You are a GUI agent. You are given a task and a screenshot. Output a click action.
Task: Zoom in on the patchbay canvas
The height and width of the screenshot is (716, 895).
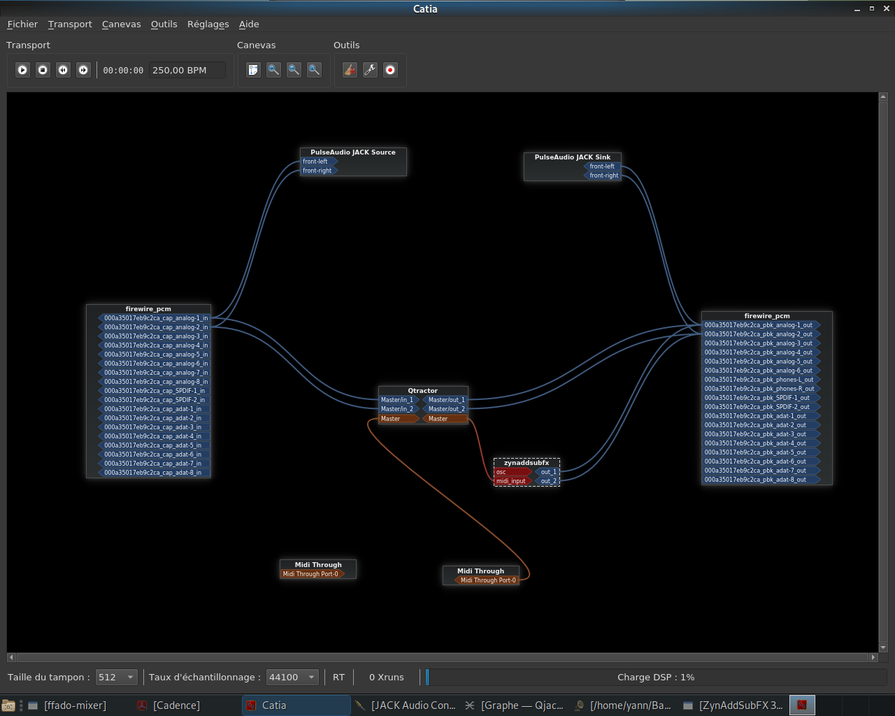tap(273, 70)
